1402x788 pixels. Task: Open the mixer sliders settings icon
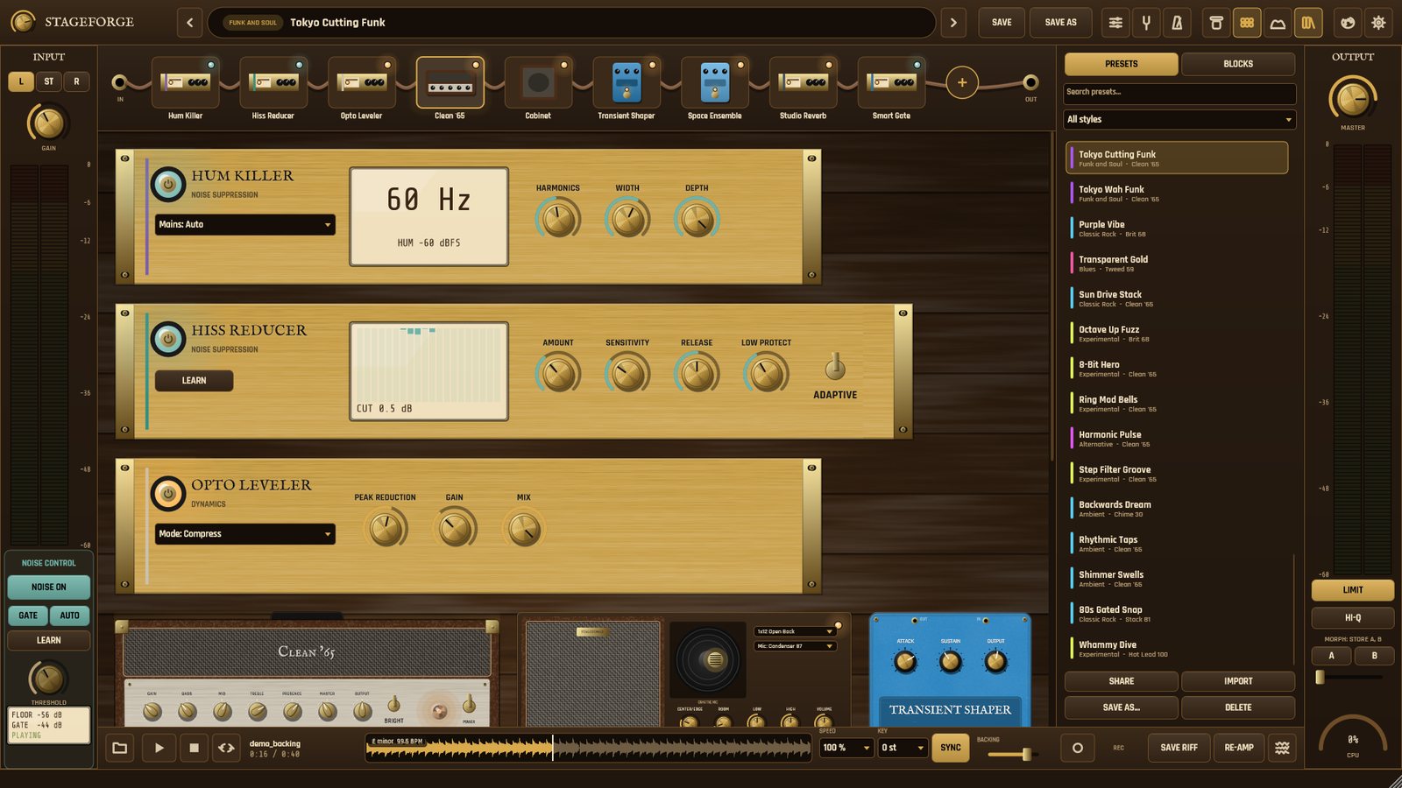click(1115, 23)
